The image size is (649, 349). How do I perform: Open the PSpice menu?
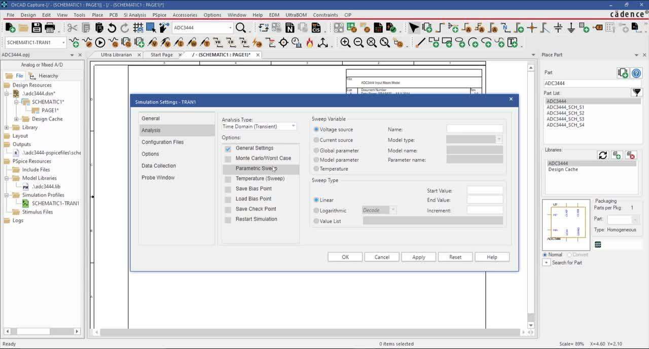click(159, 15)
